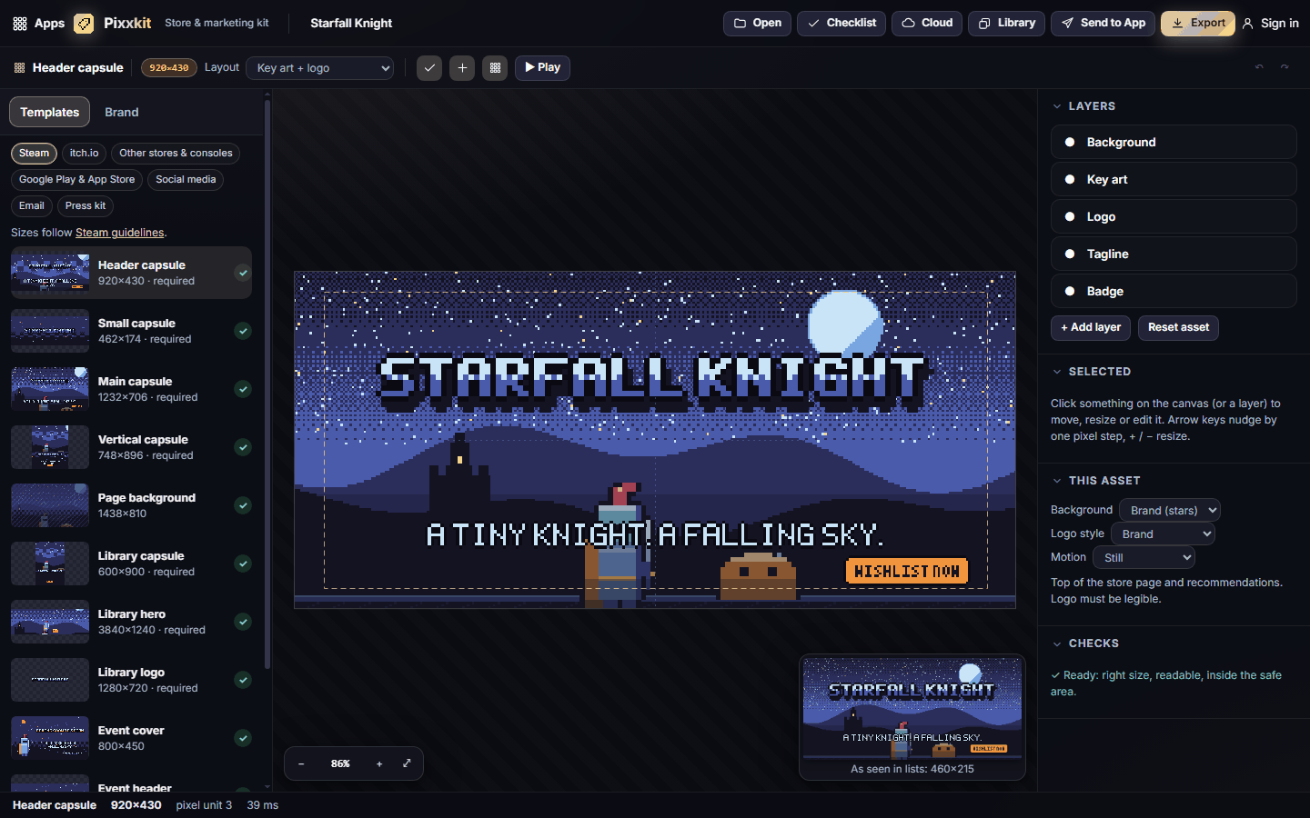Select the Steam store filter chip

point(34,154)
